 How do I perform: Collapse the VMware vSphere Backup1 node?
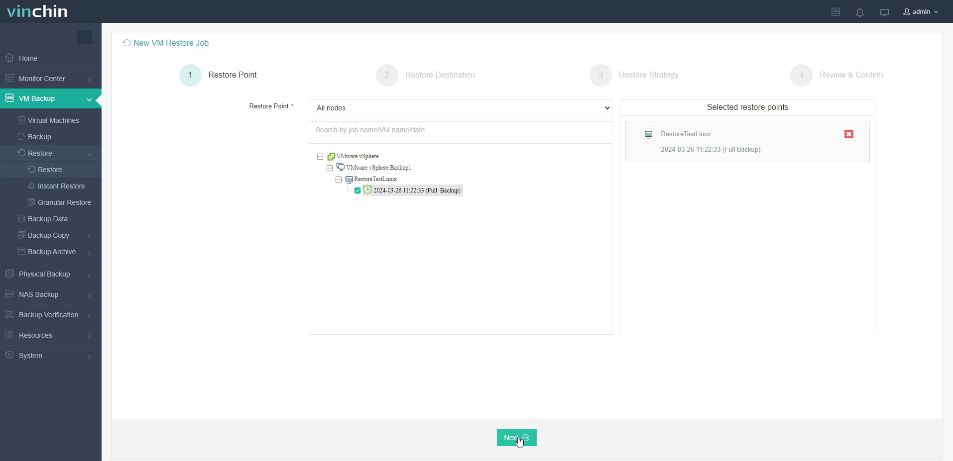330,168
